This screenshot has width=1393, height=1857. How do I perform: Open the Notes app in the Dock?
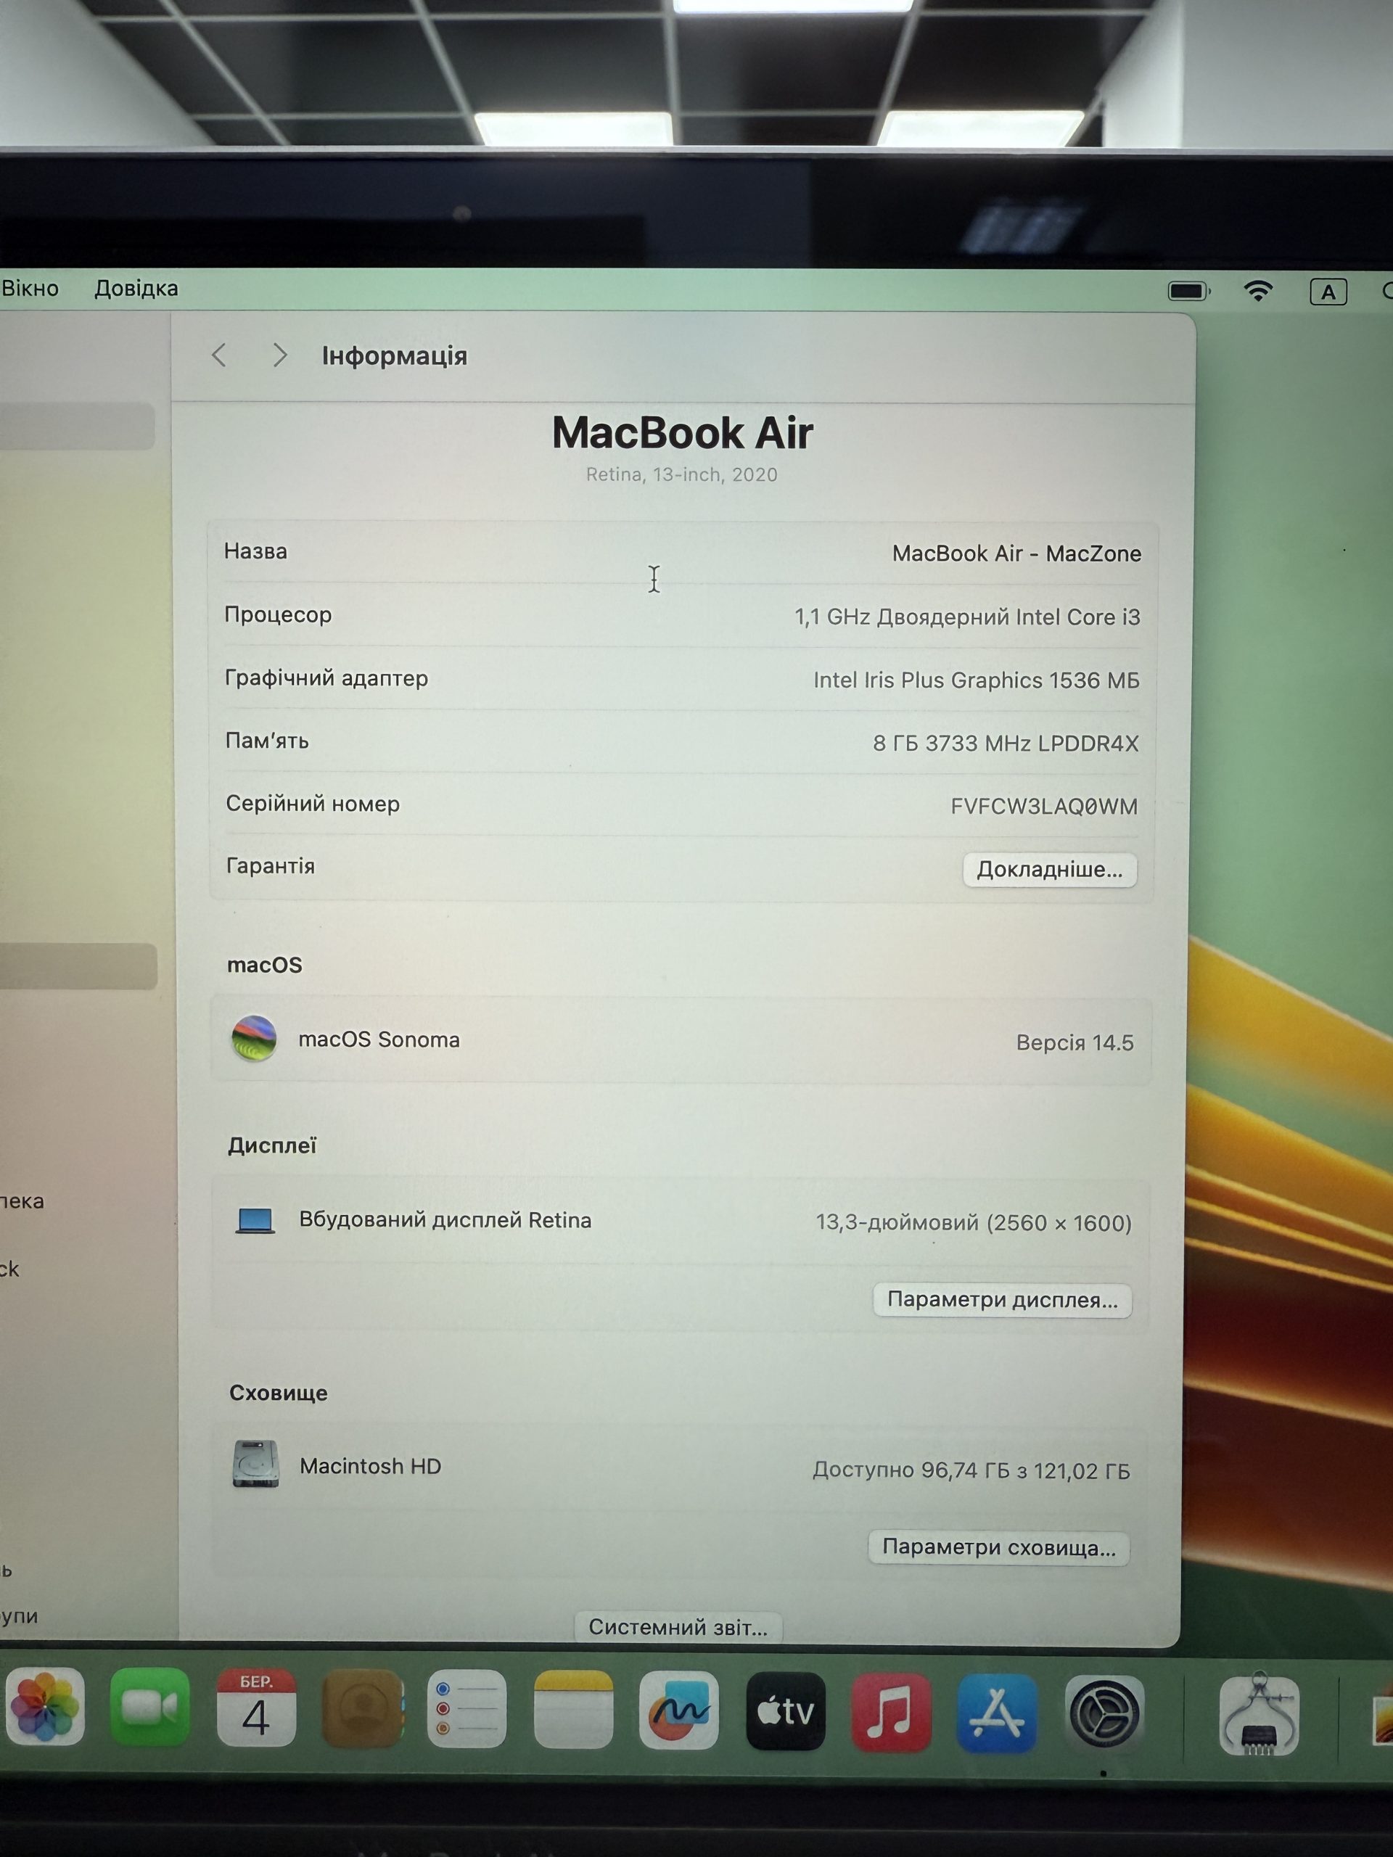tap(573, 1709)
